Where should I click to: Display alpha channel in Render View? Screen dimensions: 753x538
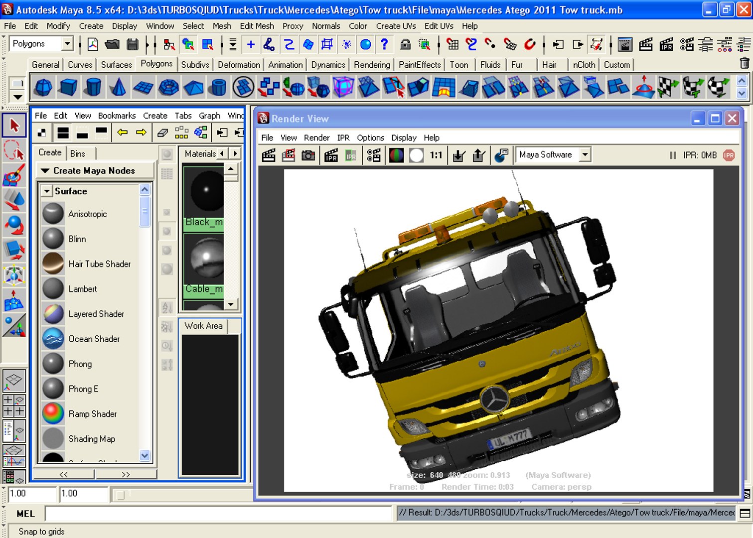click(x=417, y=155)
